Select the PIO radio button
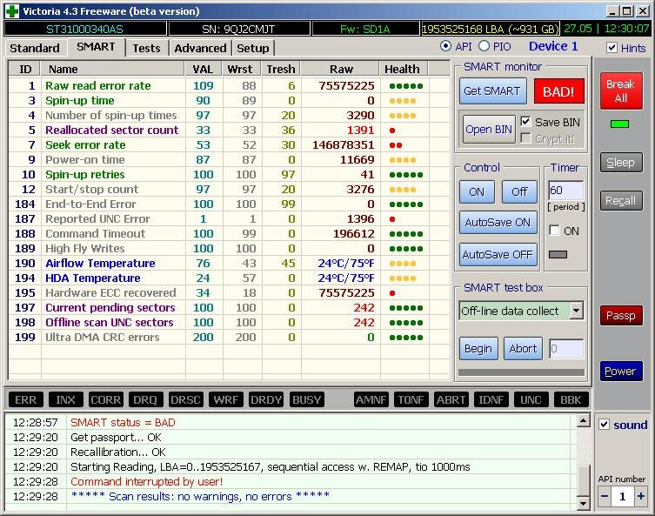This screenshot has height=516, width=655. coord(484,46)
